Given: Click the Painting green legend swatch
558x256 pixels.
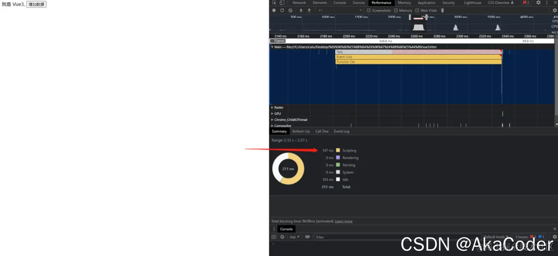Looking at the screenshot, I should tap(338, 165).
